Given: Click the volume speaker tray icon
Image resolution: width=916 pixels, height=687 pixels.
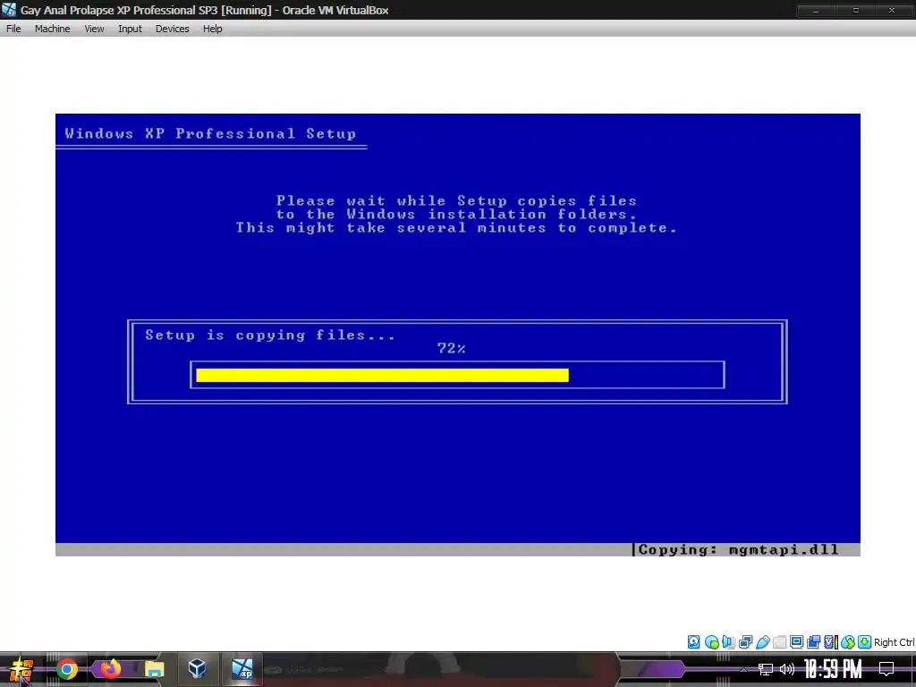Looking at the screenshot, I should coord(787,669).
